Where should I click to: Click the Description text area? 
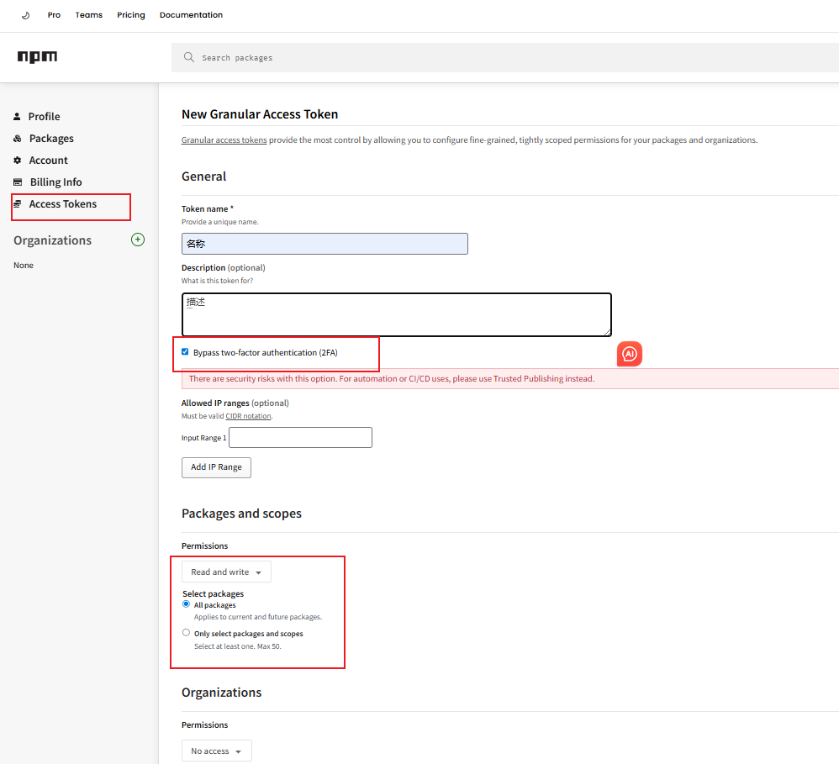(397, 314)
